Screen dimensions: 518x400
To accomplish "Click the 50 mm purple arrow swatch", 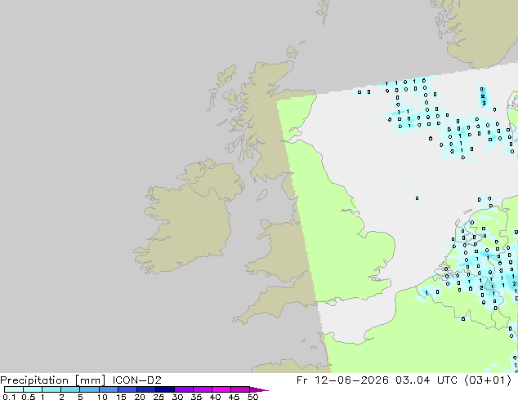I will pyautogui.click(x=259, y=389).
